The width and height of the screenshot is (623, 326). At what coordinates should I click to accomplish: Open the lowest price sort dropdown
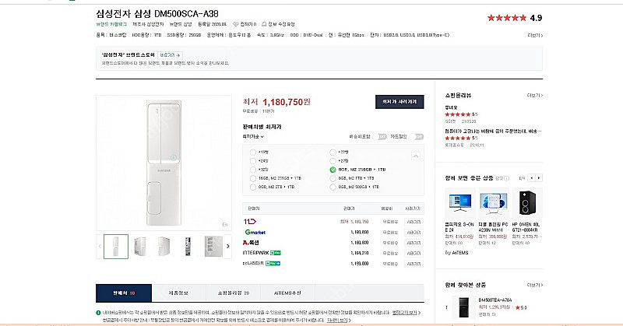point(254,136)
